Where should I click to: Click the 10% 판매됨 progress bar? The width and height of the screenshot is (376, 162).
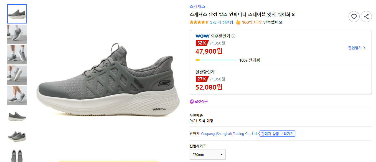pos(216,60)
